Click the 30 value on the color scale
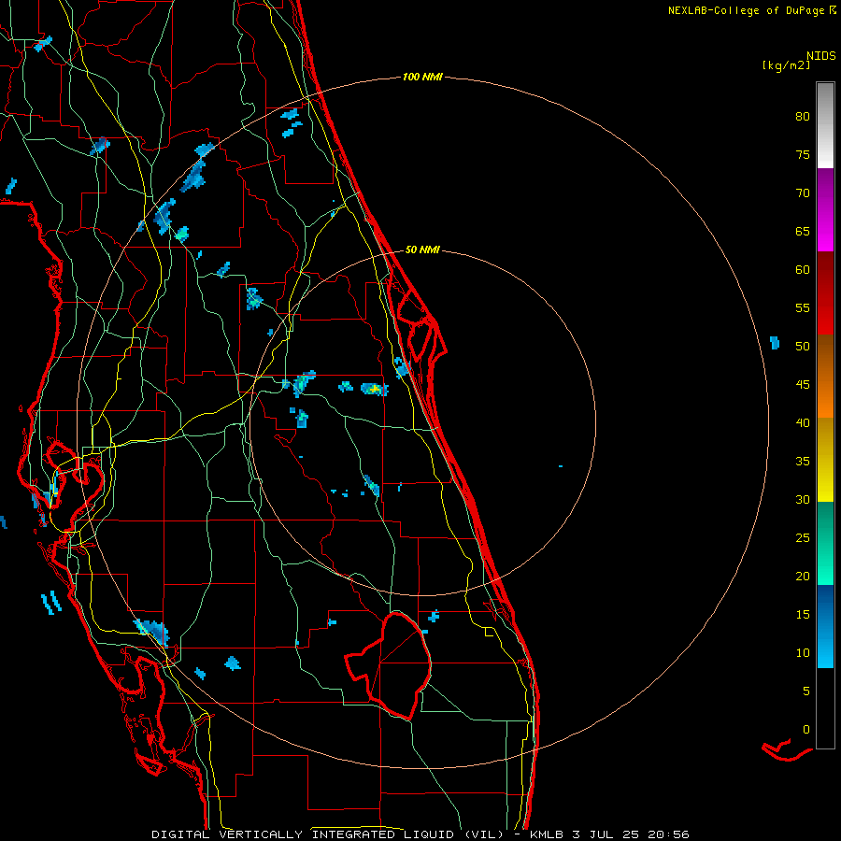This screenshot has width=841, height=841. coord(803,499)
